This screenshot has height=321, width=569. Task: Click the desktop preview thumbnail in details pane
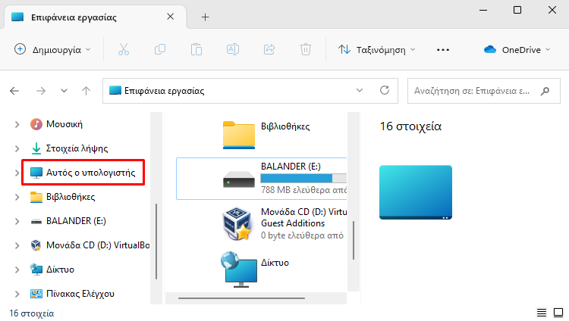click(x=416, y=192)
